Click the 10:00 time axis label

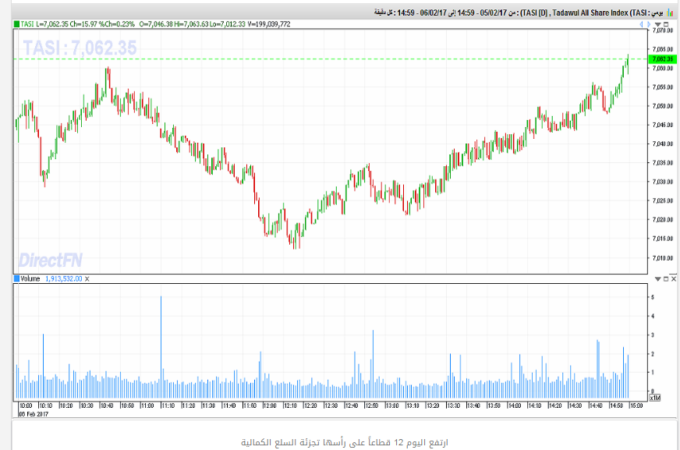pyautogui.click(x=26, y=406)
